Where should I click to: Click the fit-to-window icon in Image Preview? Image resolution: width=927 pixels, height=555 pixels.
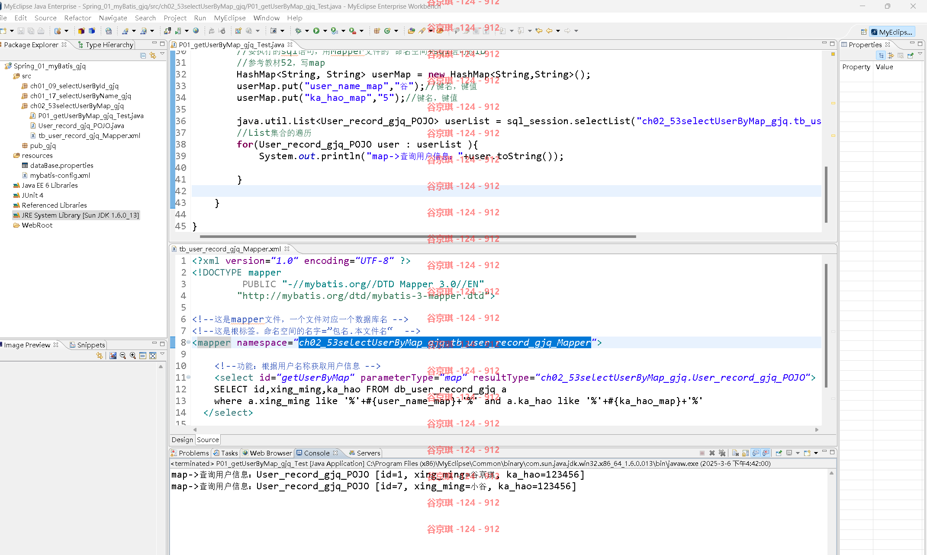point(153,356)
